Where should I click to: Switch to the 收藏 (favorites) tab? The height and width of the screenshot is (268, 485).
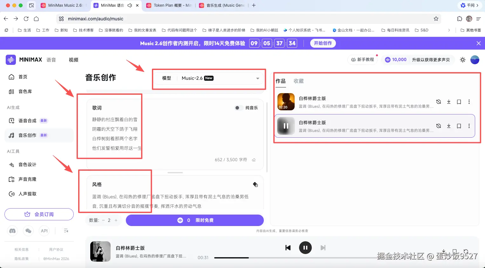(298, 81)
